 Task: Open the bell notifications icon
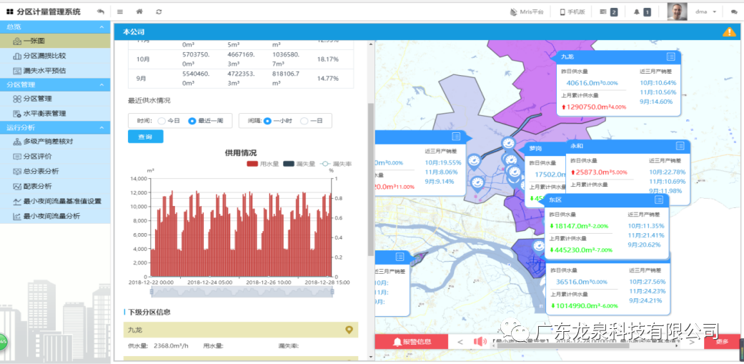coord(637,12)
